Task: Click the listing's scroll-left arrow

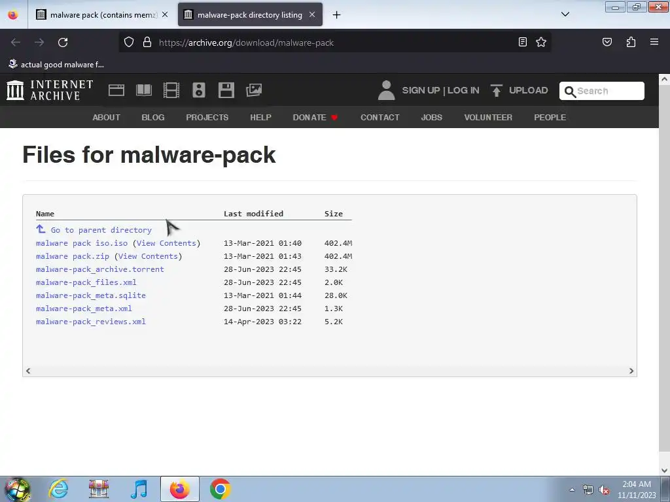Action: pos(28,371)
